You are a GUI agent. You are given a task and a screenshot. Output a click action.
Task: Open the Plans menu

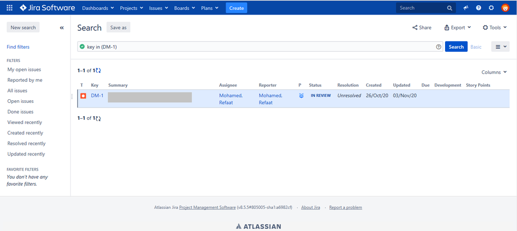[x=210, y=8]
